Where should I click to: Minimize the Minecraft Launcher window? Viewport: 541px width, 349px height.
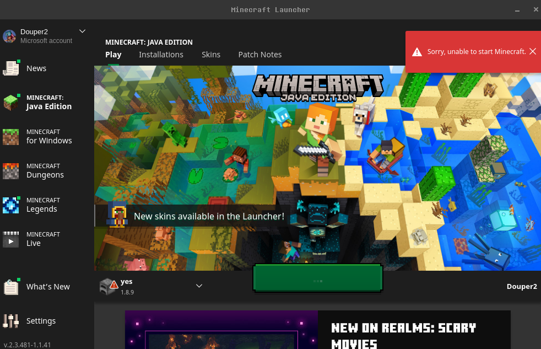point(517,10)
